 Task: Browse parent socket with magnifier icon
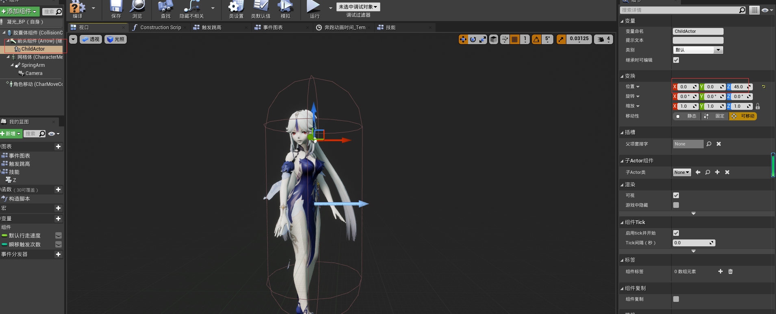click(709, 144)
